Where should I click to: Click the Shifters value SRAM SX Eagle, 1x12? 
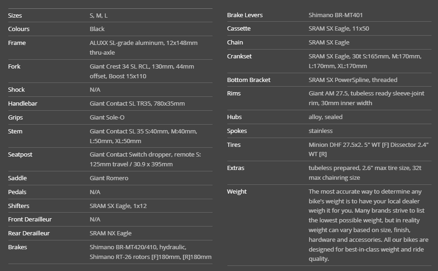pyautogui.click(x=118, y=206)
